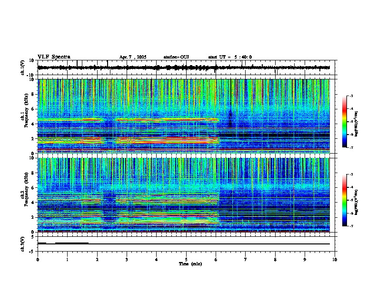This screenshot has width=377, height=291.
Task: Click the "-7" label on ch.2 color bar
Action: pyautogui.click(x=351, y=226)
